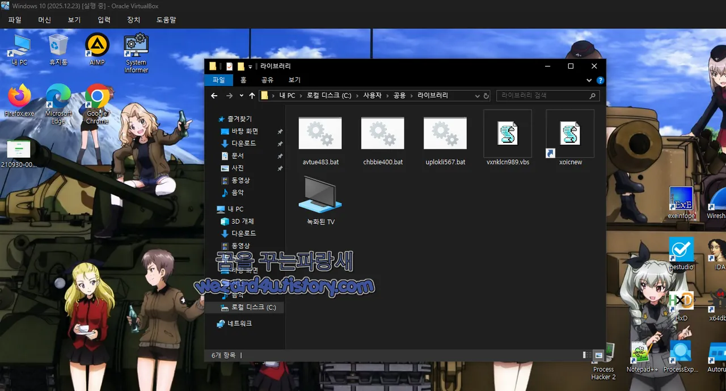The height and width of the screenshot is (391, 726).
Task: Select 네트워크 in navigation pane
Action: click(x=239, y=324)
